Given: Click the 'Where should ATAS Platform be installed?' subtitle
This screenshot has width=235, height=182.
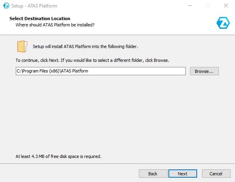Looking at the screenshot, I should click(x=55, y=25).
